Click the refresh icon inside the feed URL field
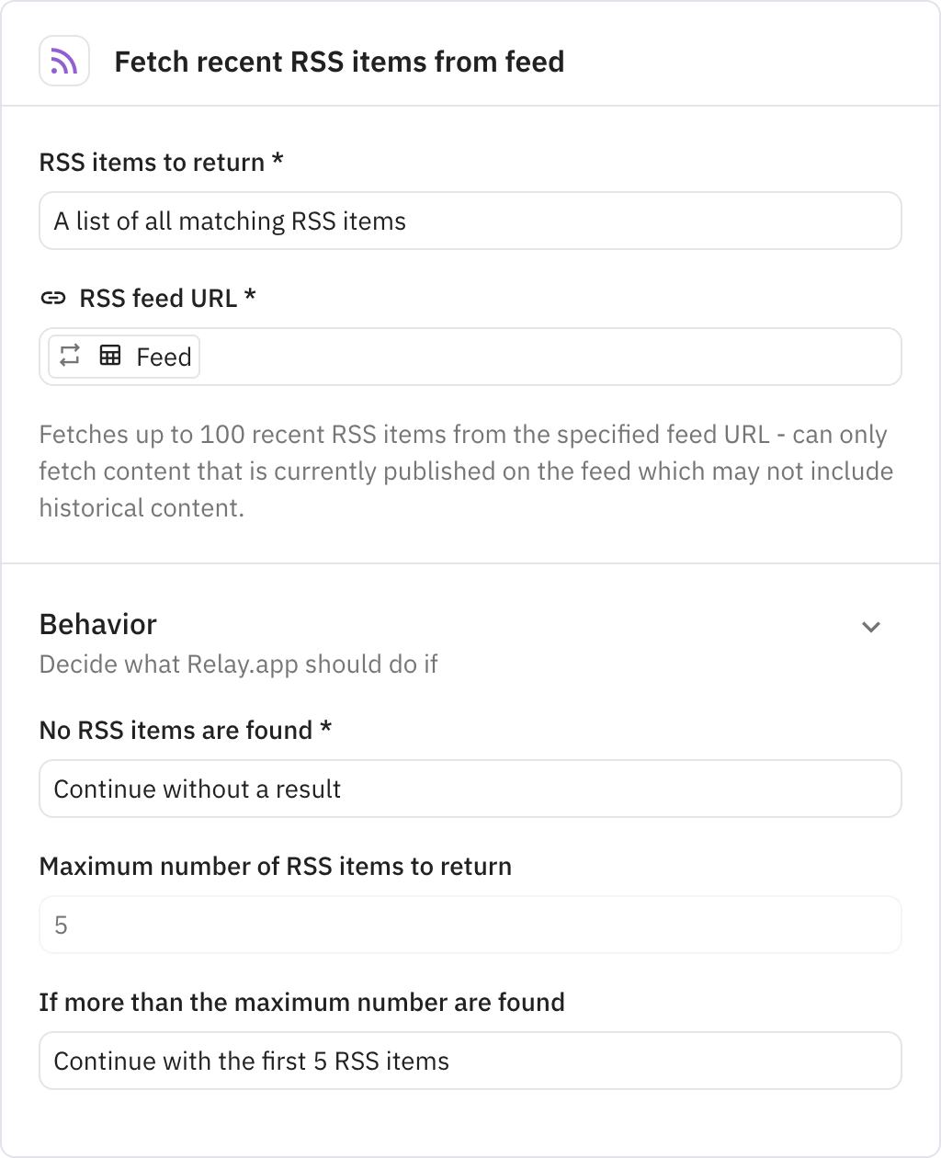The image size is (941, 1158). pos(71,357)
